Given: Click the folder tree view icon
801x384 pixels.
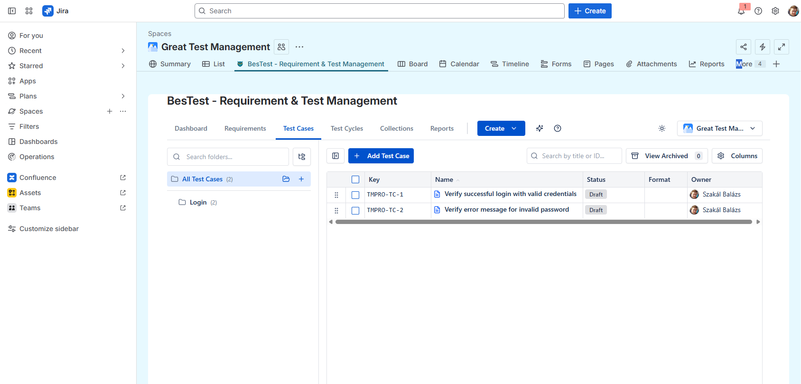Looking at the screenshot, I should coord(302,157).
